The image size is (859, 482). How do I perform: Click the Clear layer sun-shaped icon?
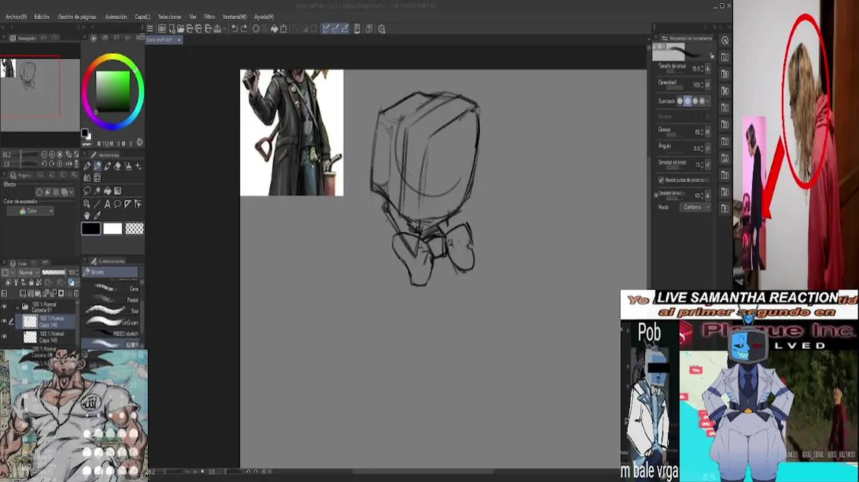(256, 29)
